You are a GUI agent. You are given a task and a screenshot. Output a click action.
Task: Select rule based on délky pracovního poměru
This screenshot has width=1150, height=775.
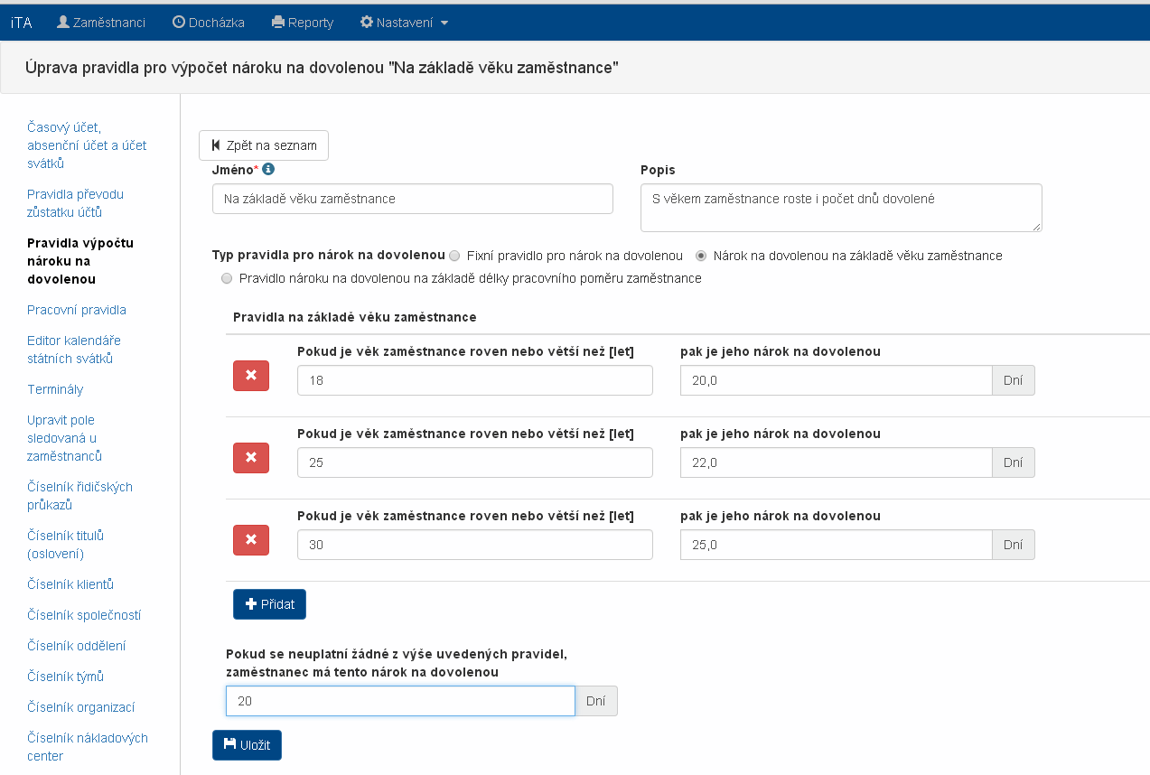click(227, 278)
